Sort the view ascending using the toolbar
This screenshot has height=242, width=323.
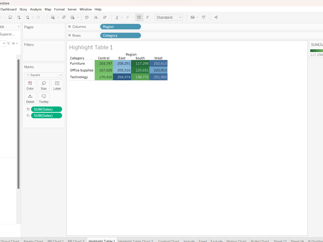coord(96,17)
